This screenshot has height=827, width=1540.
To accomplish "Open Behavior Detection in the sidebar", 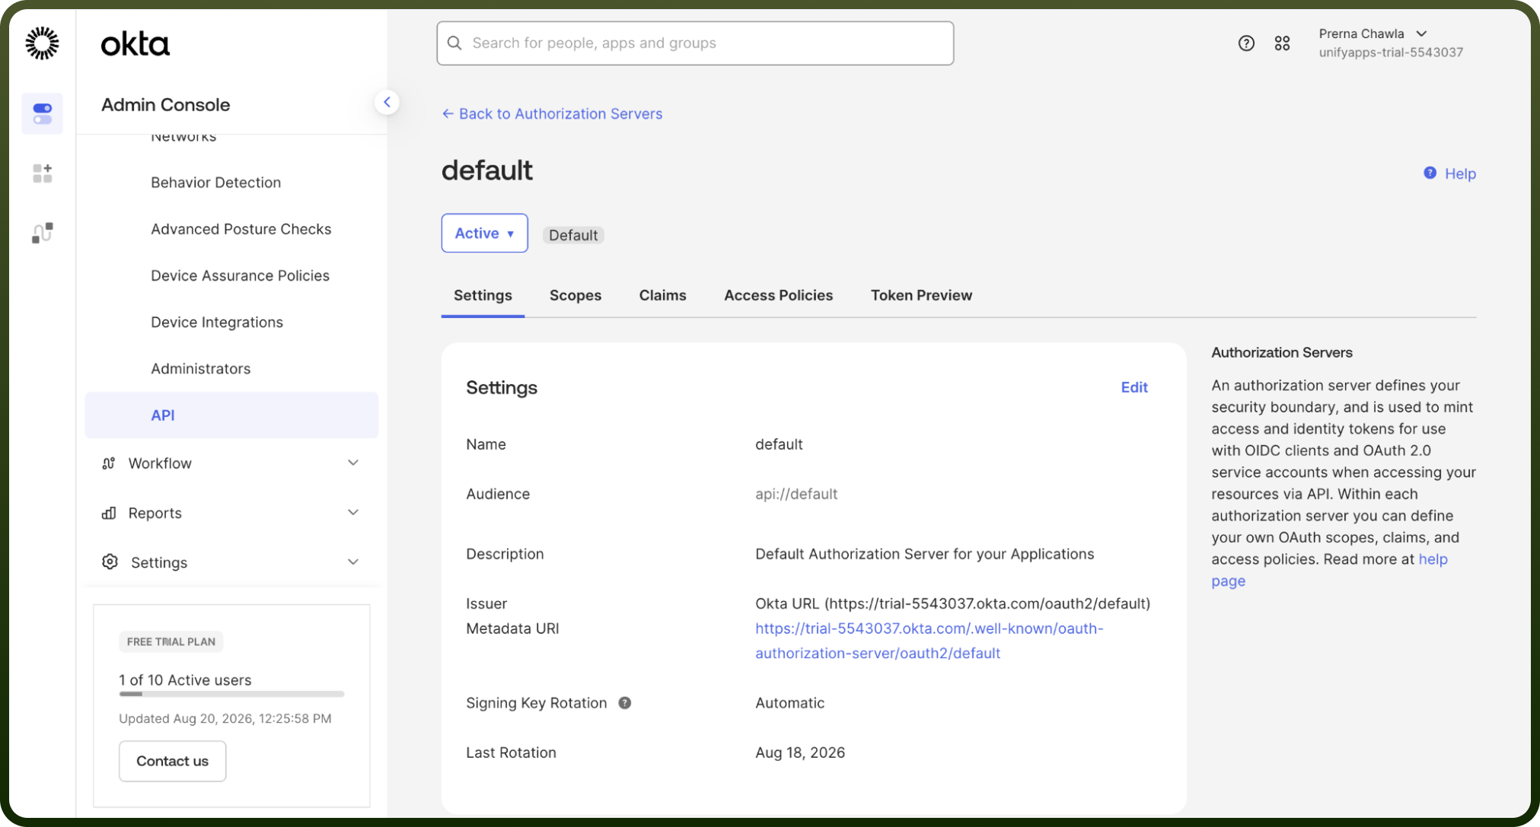I will click(215, 183).
